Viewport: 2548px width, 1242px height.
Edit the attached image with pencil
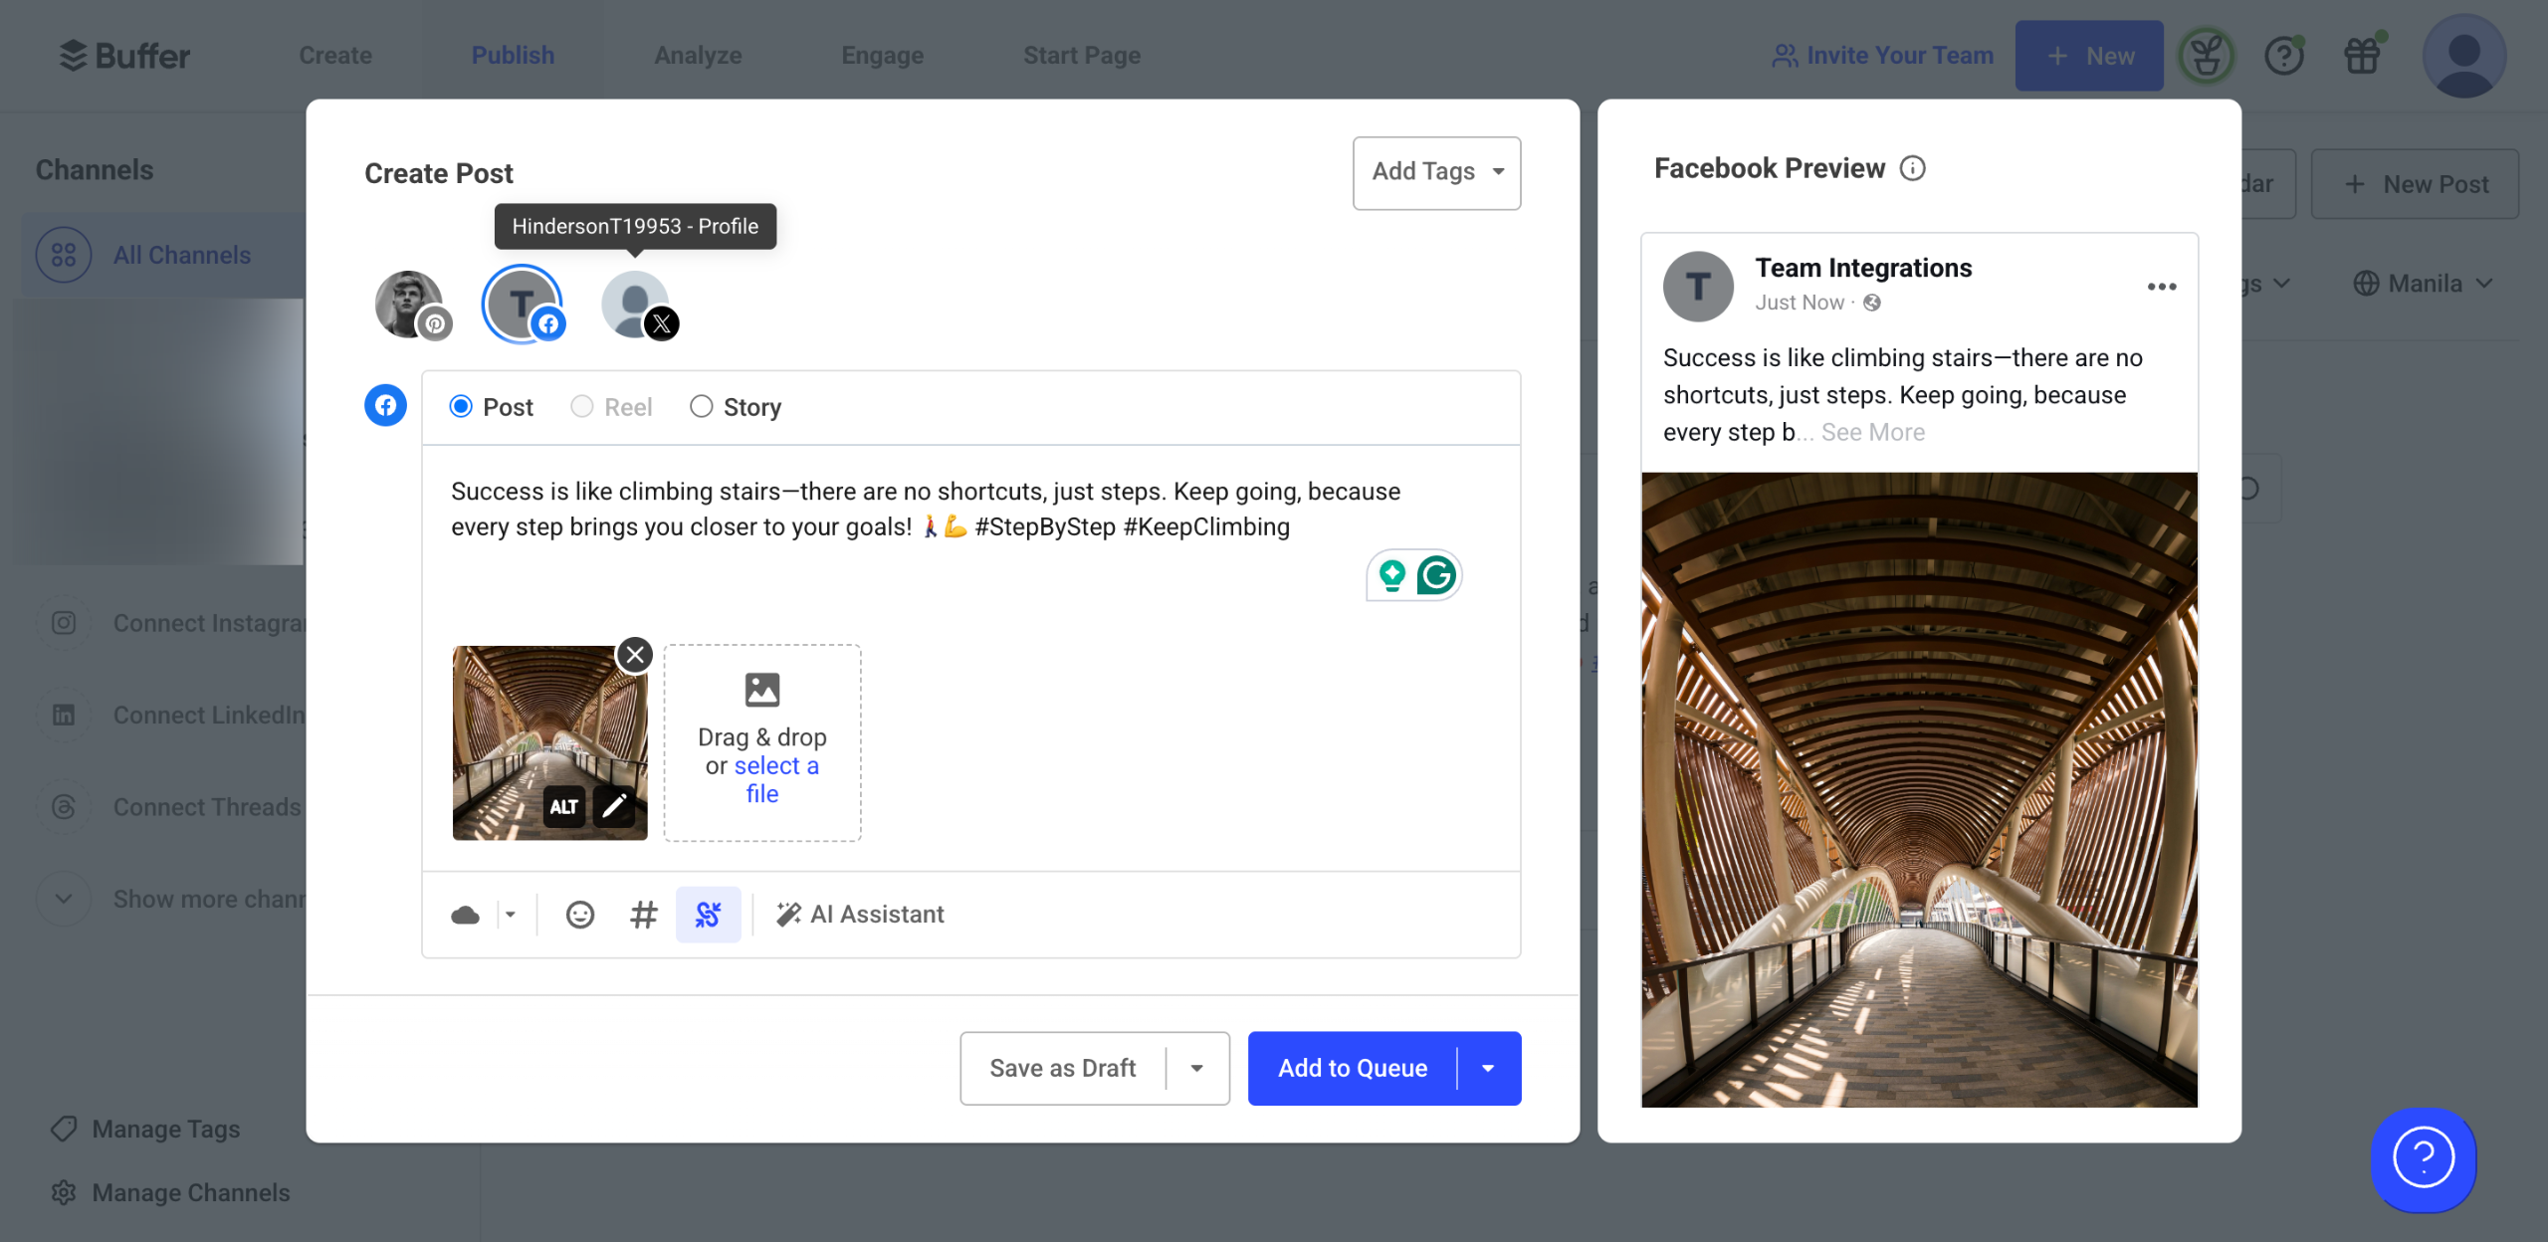[614, 805]
